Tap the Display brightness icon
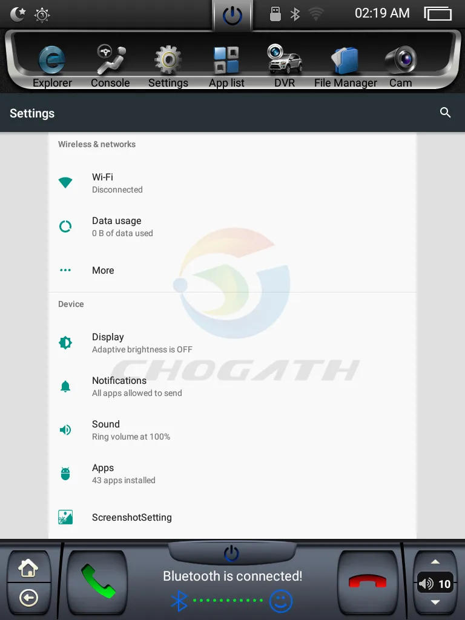 (x=65, y=343)
